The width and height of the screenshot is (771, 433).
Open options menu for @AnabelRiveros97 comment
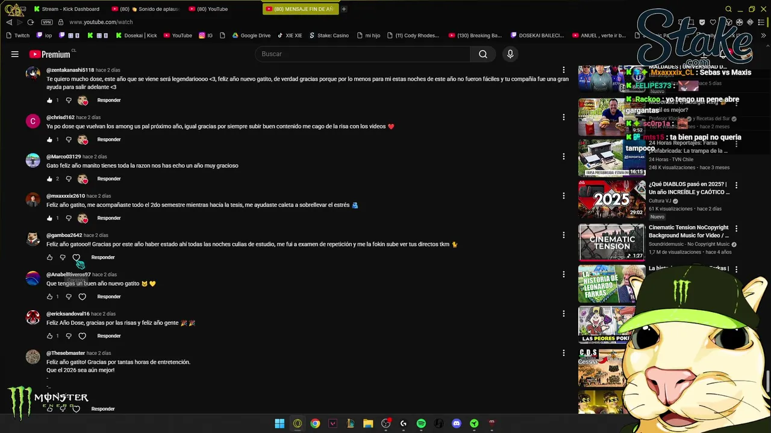click(564, 274)
